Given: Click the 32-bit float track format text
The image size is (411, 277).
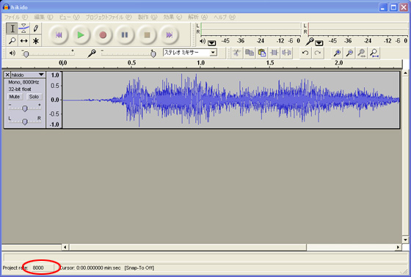Looking at the screenshot, I should (20, 89).
